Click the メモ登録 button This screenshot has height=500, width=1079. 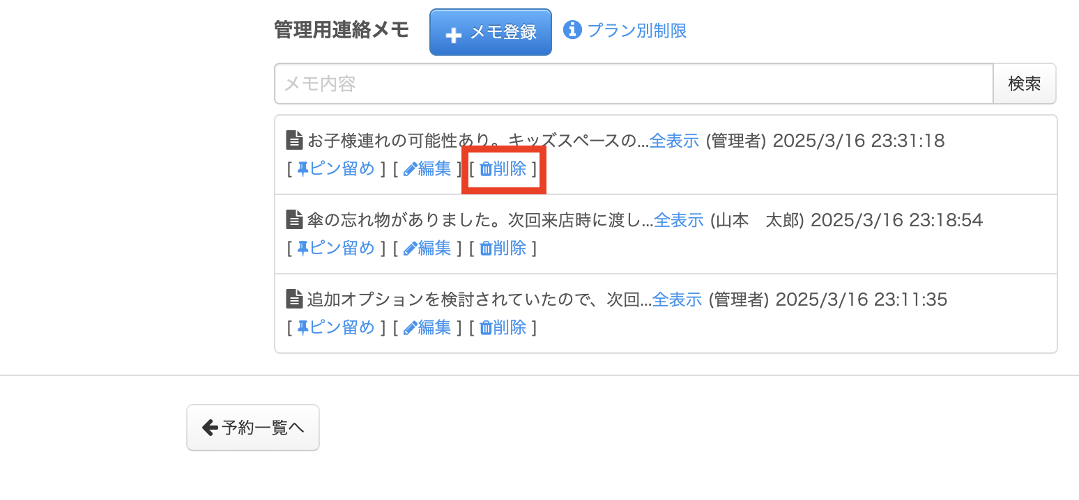click(x=490, y=32)
